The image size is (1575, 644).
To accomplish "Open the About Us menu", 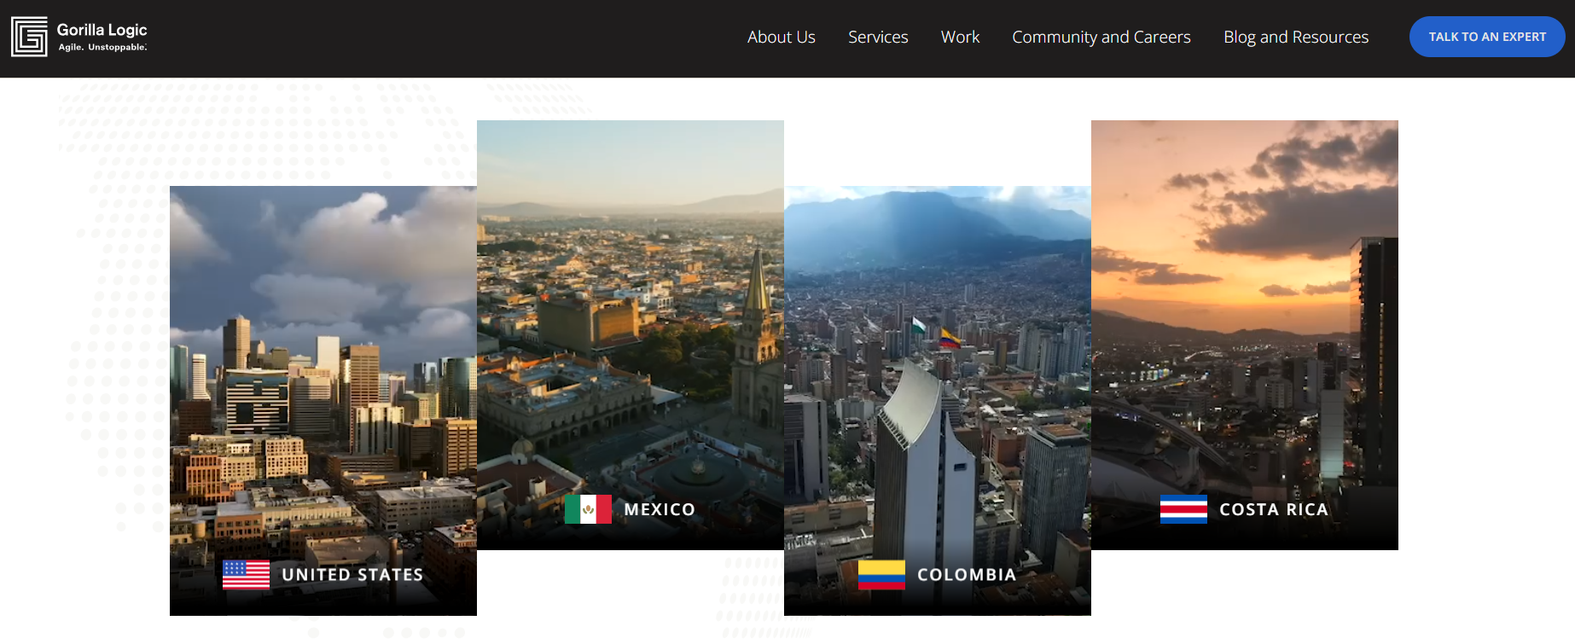I will [781, 38].
